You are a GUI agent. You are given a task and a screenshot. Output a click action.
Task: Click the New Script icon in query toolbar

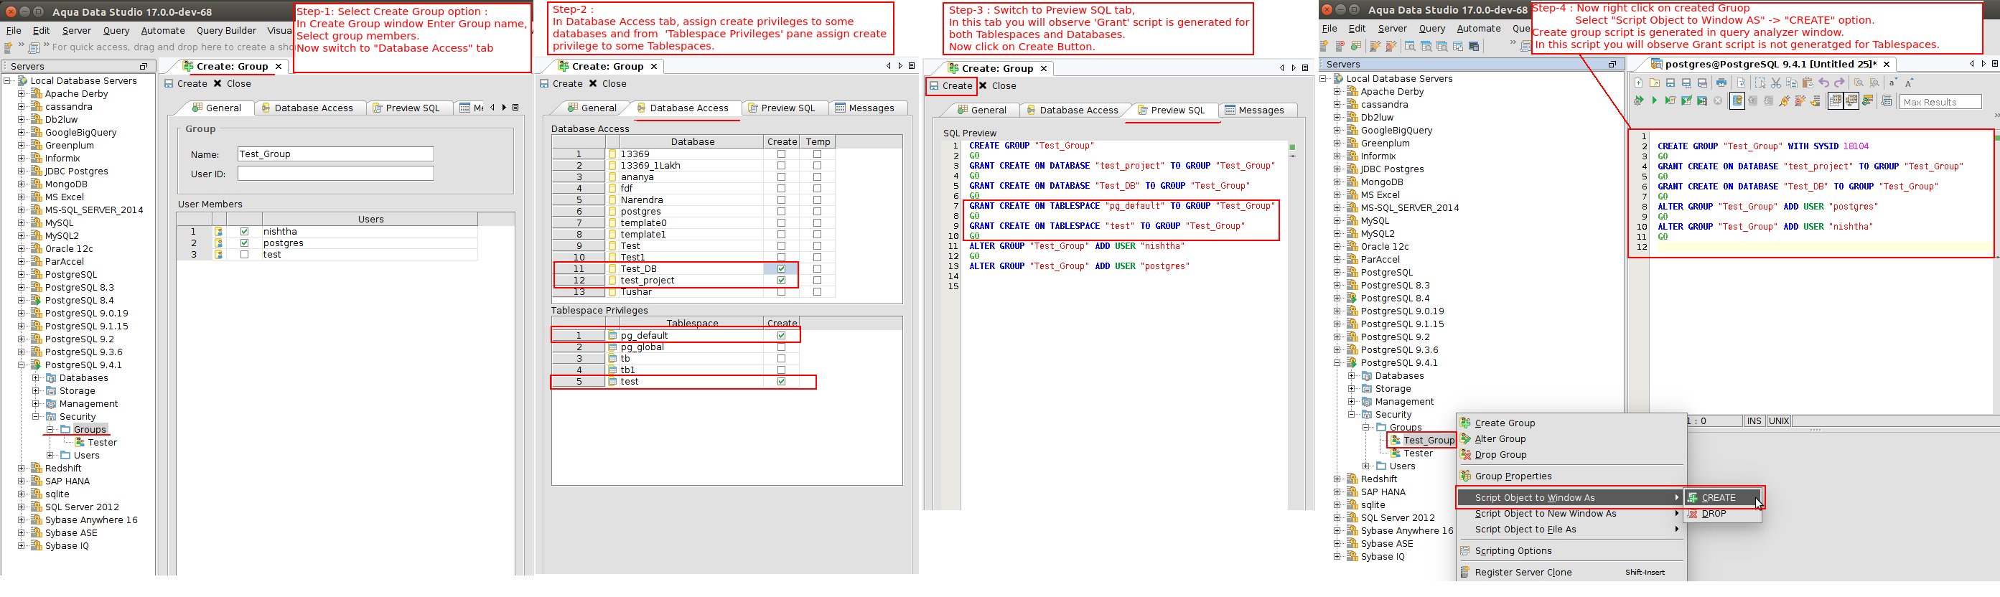pos(1638,83)
